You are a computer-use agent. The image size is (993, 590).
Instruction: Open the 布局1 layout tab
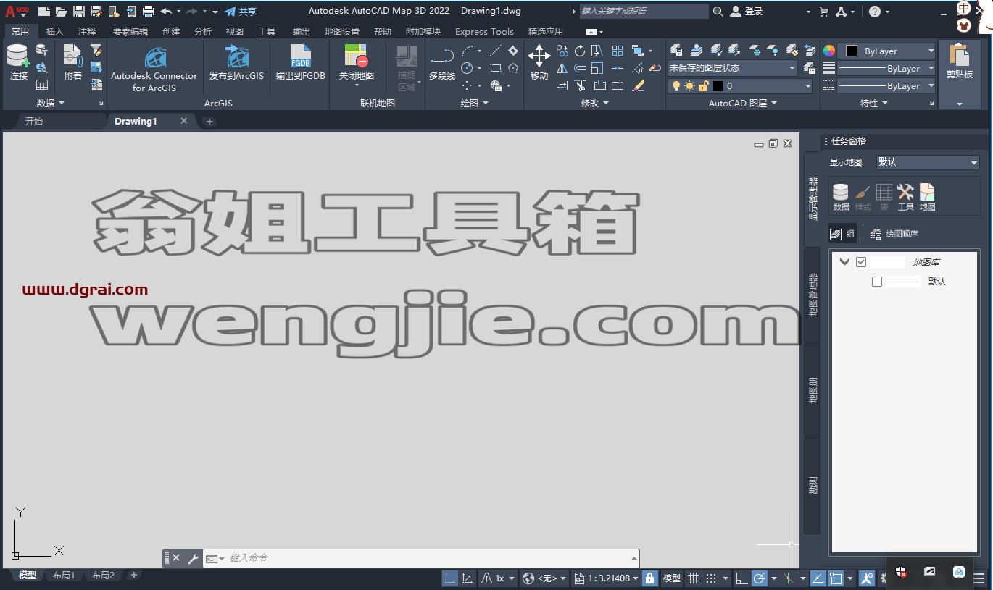click(x=64, y=576)
